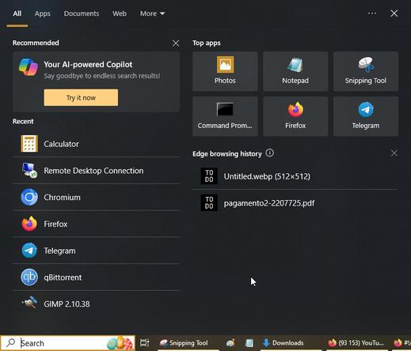The height and width of the screenshot is (351, 411).
Task: Switch to the Web tab
Action: [120, 13]
